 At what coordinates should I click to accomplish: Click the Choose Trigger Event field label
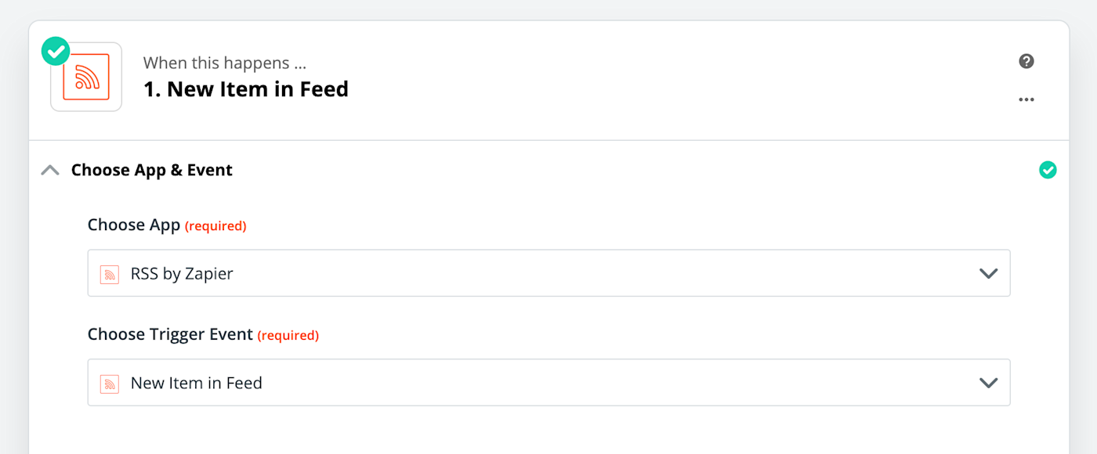click(170, 334)
